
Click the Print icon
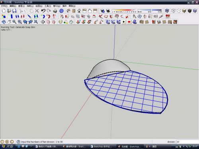(x=55, y=11)
